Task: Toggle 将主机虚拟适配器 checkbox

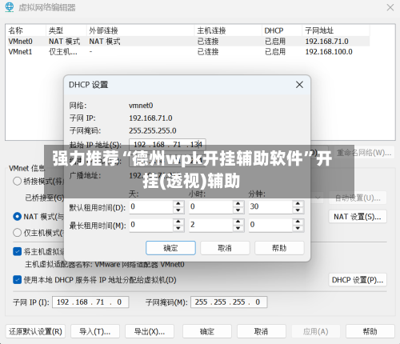Action: point(18,251)
